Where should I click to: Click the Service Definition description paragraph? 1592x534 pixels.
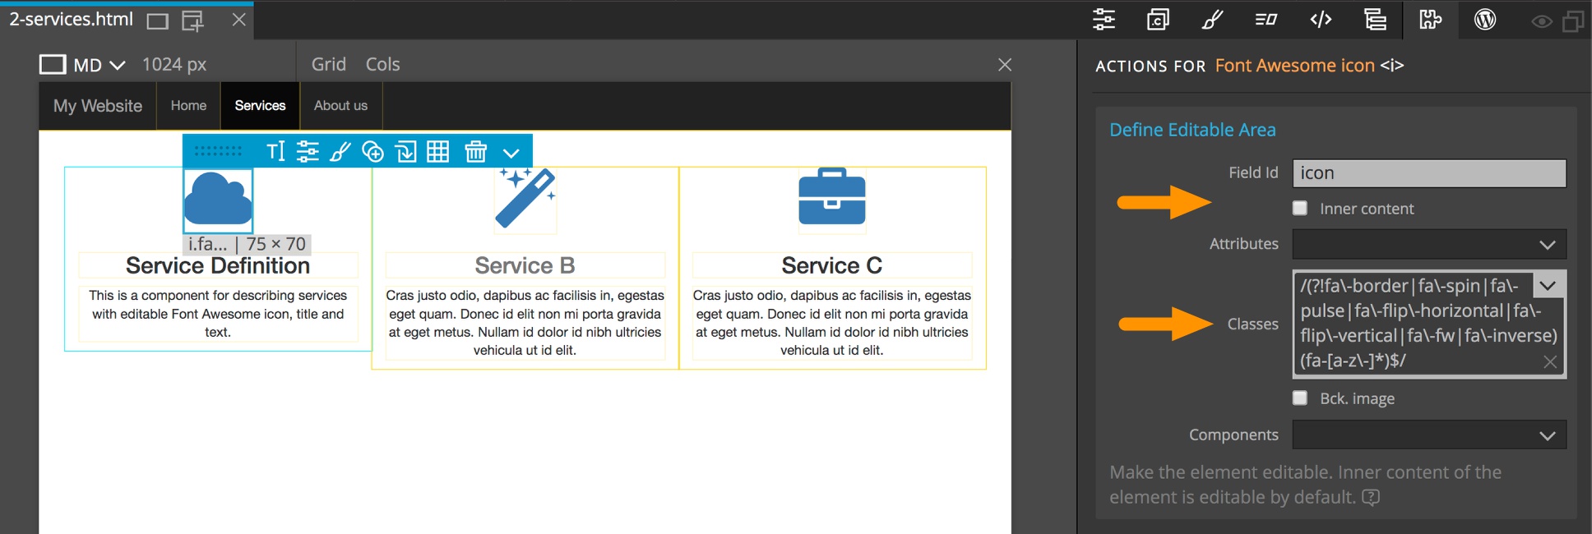coord(218,314)
